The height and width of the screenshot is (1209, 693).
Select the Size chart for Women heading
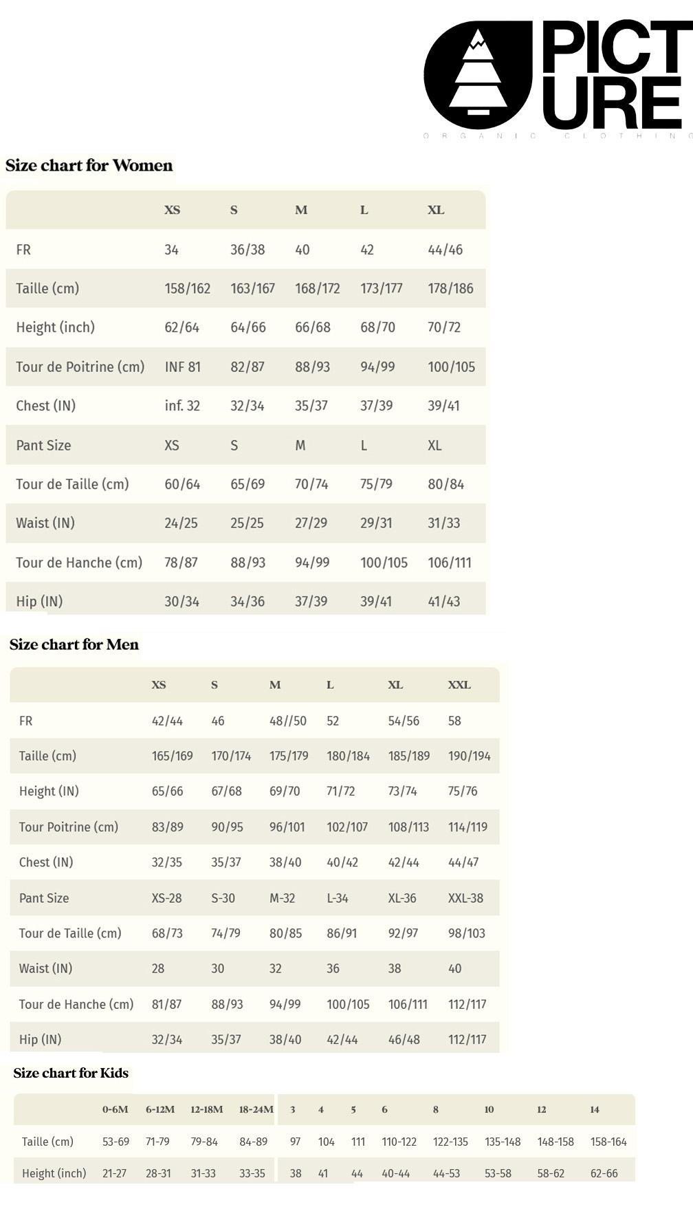point(89,165)
